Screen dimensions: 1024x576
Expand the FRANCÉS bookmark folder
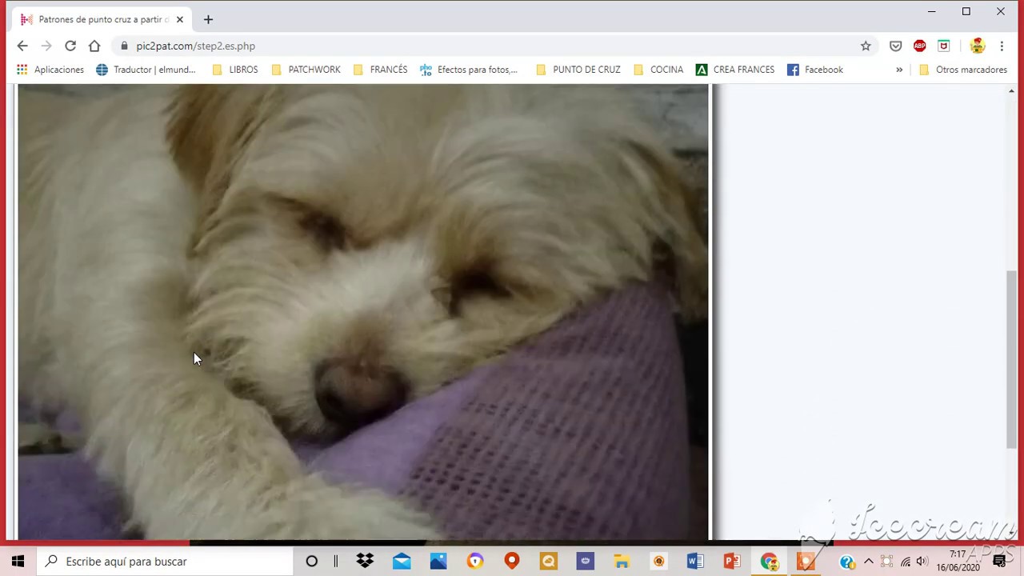380,70
